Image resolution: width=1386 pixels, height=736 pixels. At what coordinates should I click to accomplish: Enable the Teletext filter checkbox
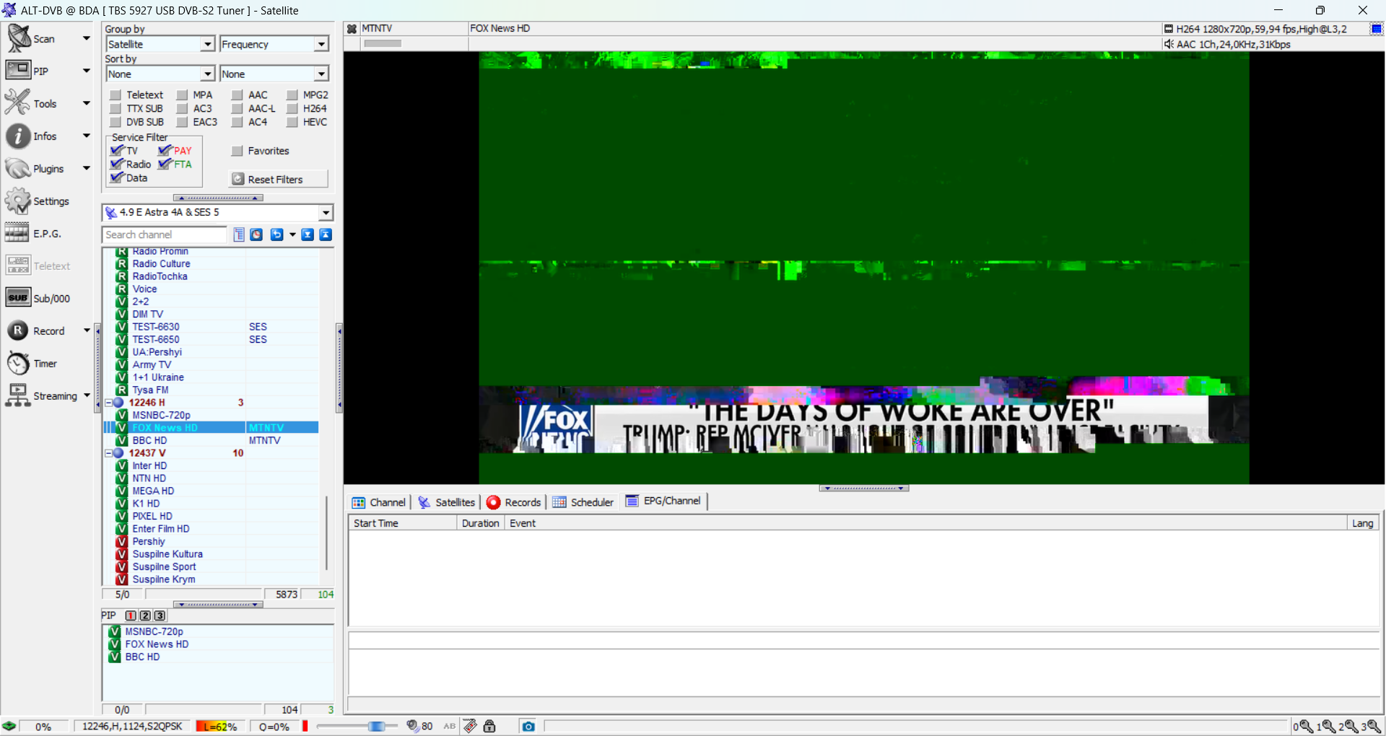(115, 95)
